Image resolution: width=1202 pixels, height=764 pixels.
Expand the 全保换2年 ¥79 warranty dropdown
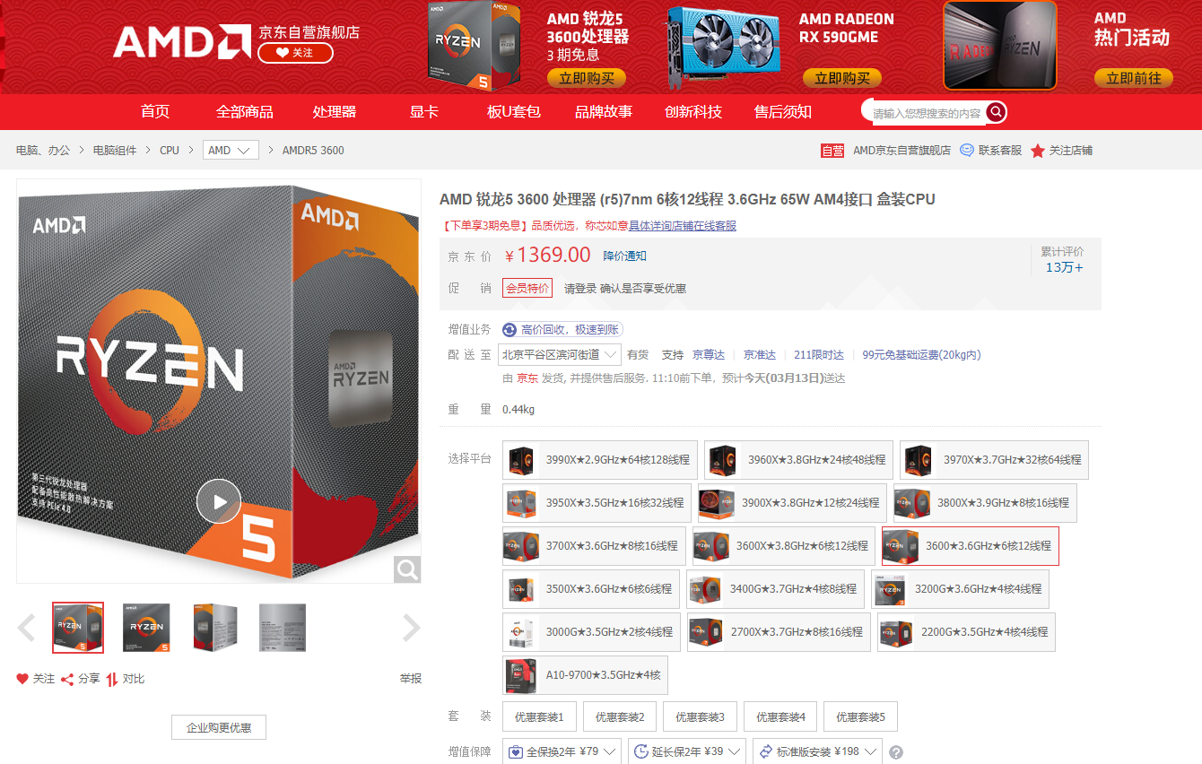[562, 751]
